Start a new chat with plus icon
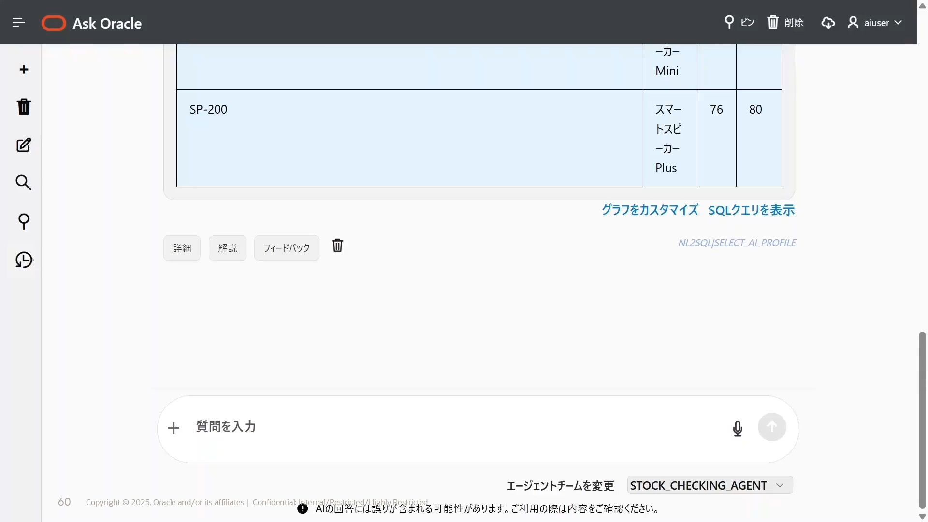Screen dimensions: 928x522 (24, 70)
